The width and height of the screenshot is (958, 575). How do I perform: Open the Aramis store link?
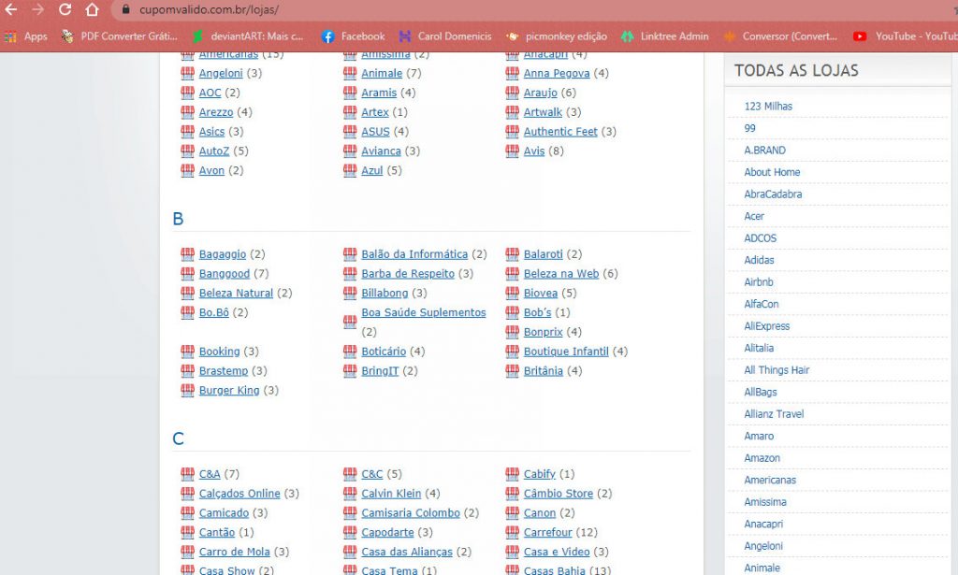(x=379, y=93)
